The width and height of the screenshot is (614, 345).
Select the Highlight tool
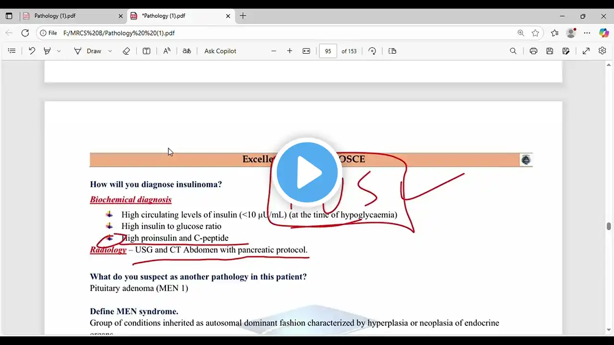pyautogui.click(x=47, y=51)
